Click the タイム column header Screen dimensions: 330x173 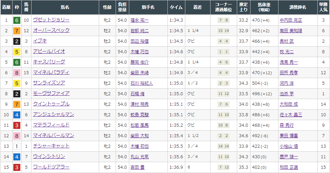coord(176,7)
